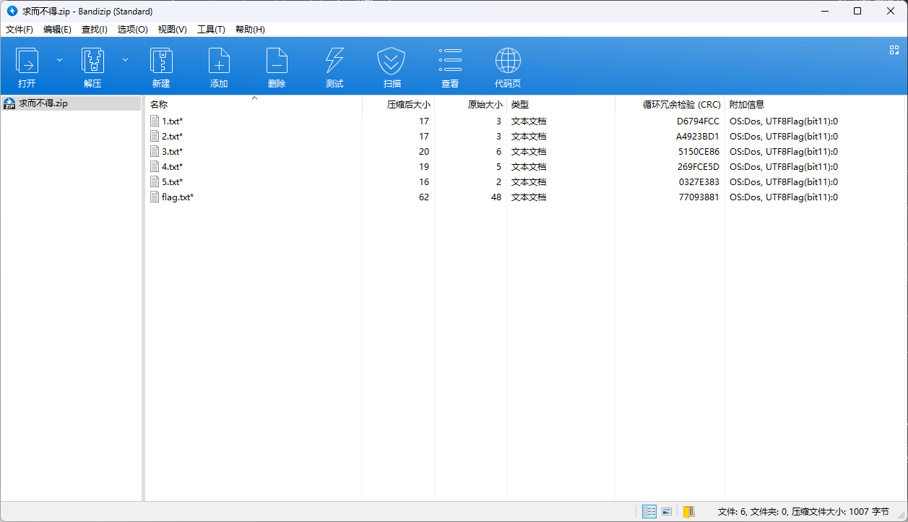
Task: Switch to detail list view in status bar
Action: 649,512
